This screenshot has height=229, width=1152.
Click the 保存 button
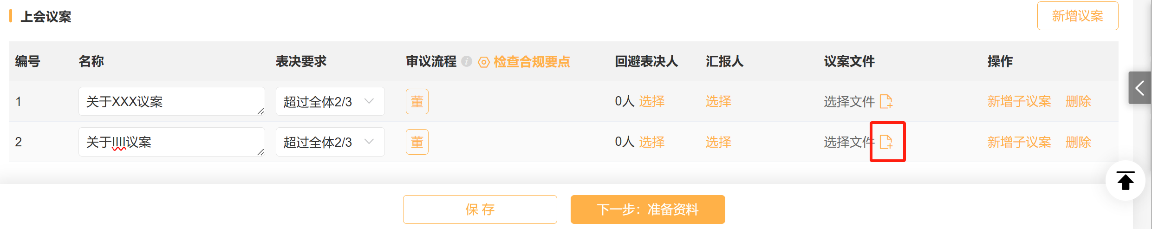(480, 209)
